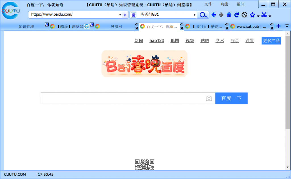Toggle pinned icon on 【酷途】浏览器 tab

click(x=92, y=24)
